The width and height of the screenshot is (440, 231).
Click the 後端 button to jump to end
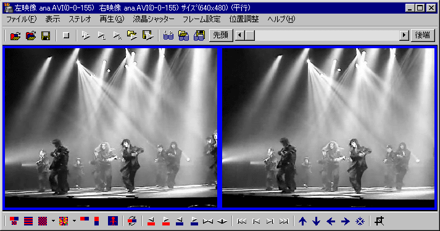click(423, 35)
